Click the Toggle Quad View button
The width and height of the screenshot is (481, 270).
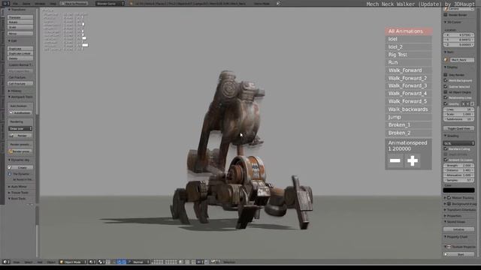(459, 128)
